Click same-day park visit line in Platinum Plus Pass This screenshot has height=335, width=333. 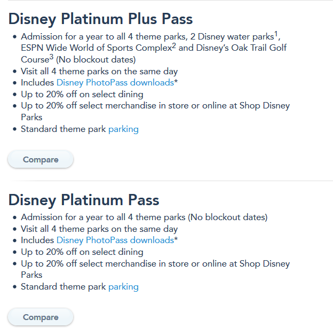[99, 72]
